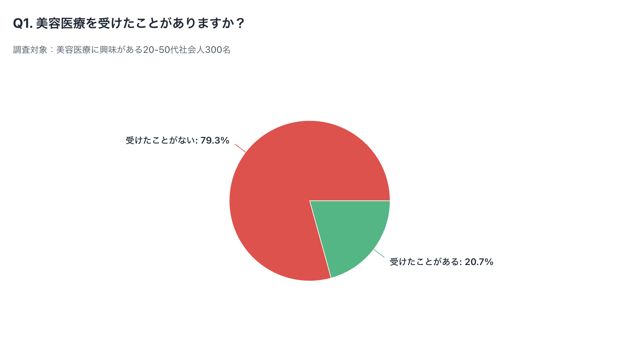Click the chart title starting with Q1.
Viewport: 620px width, 346px height.
(129, 23)
